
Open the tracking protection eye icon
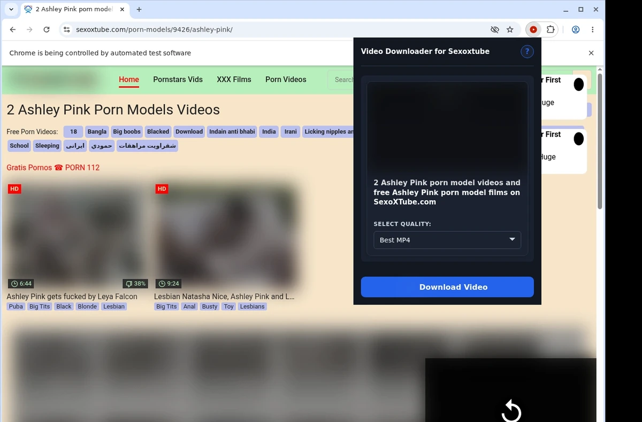[494, 29]
